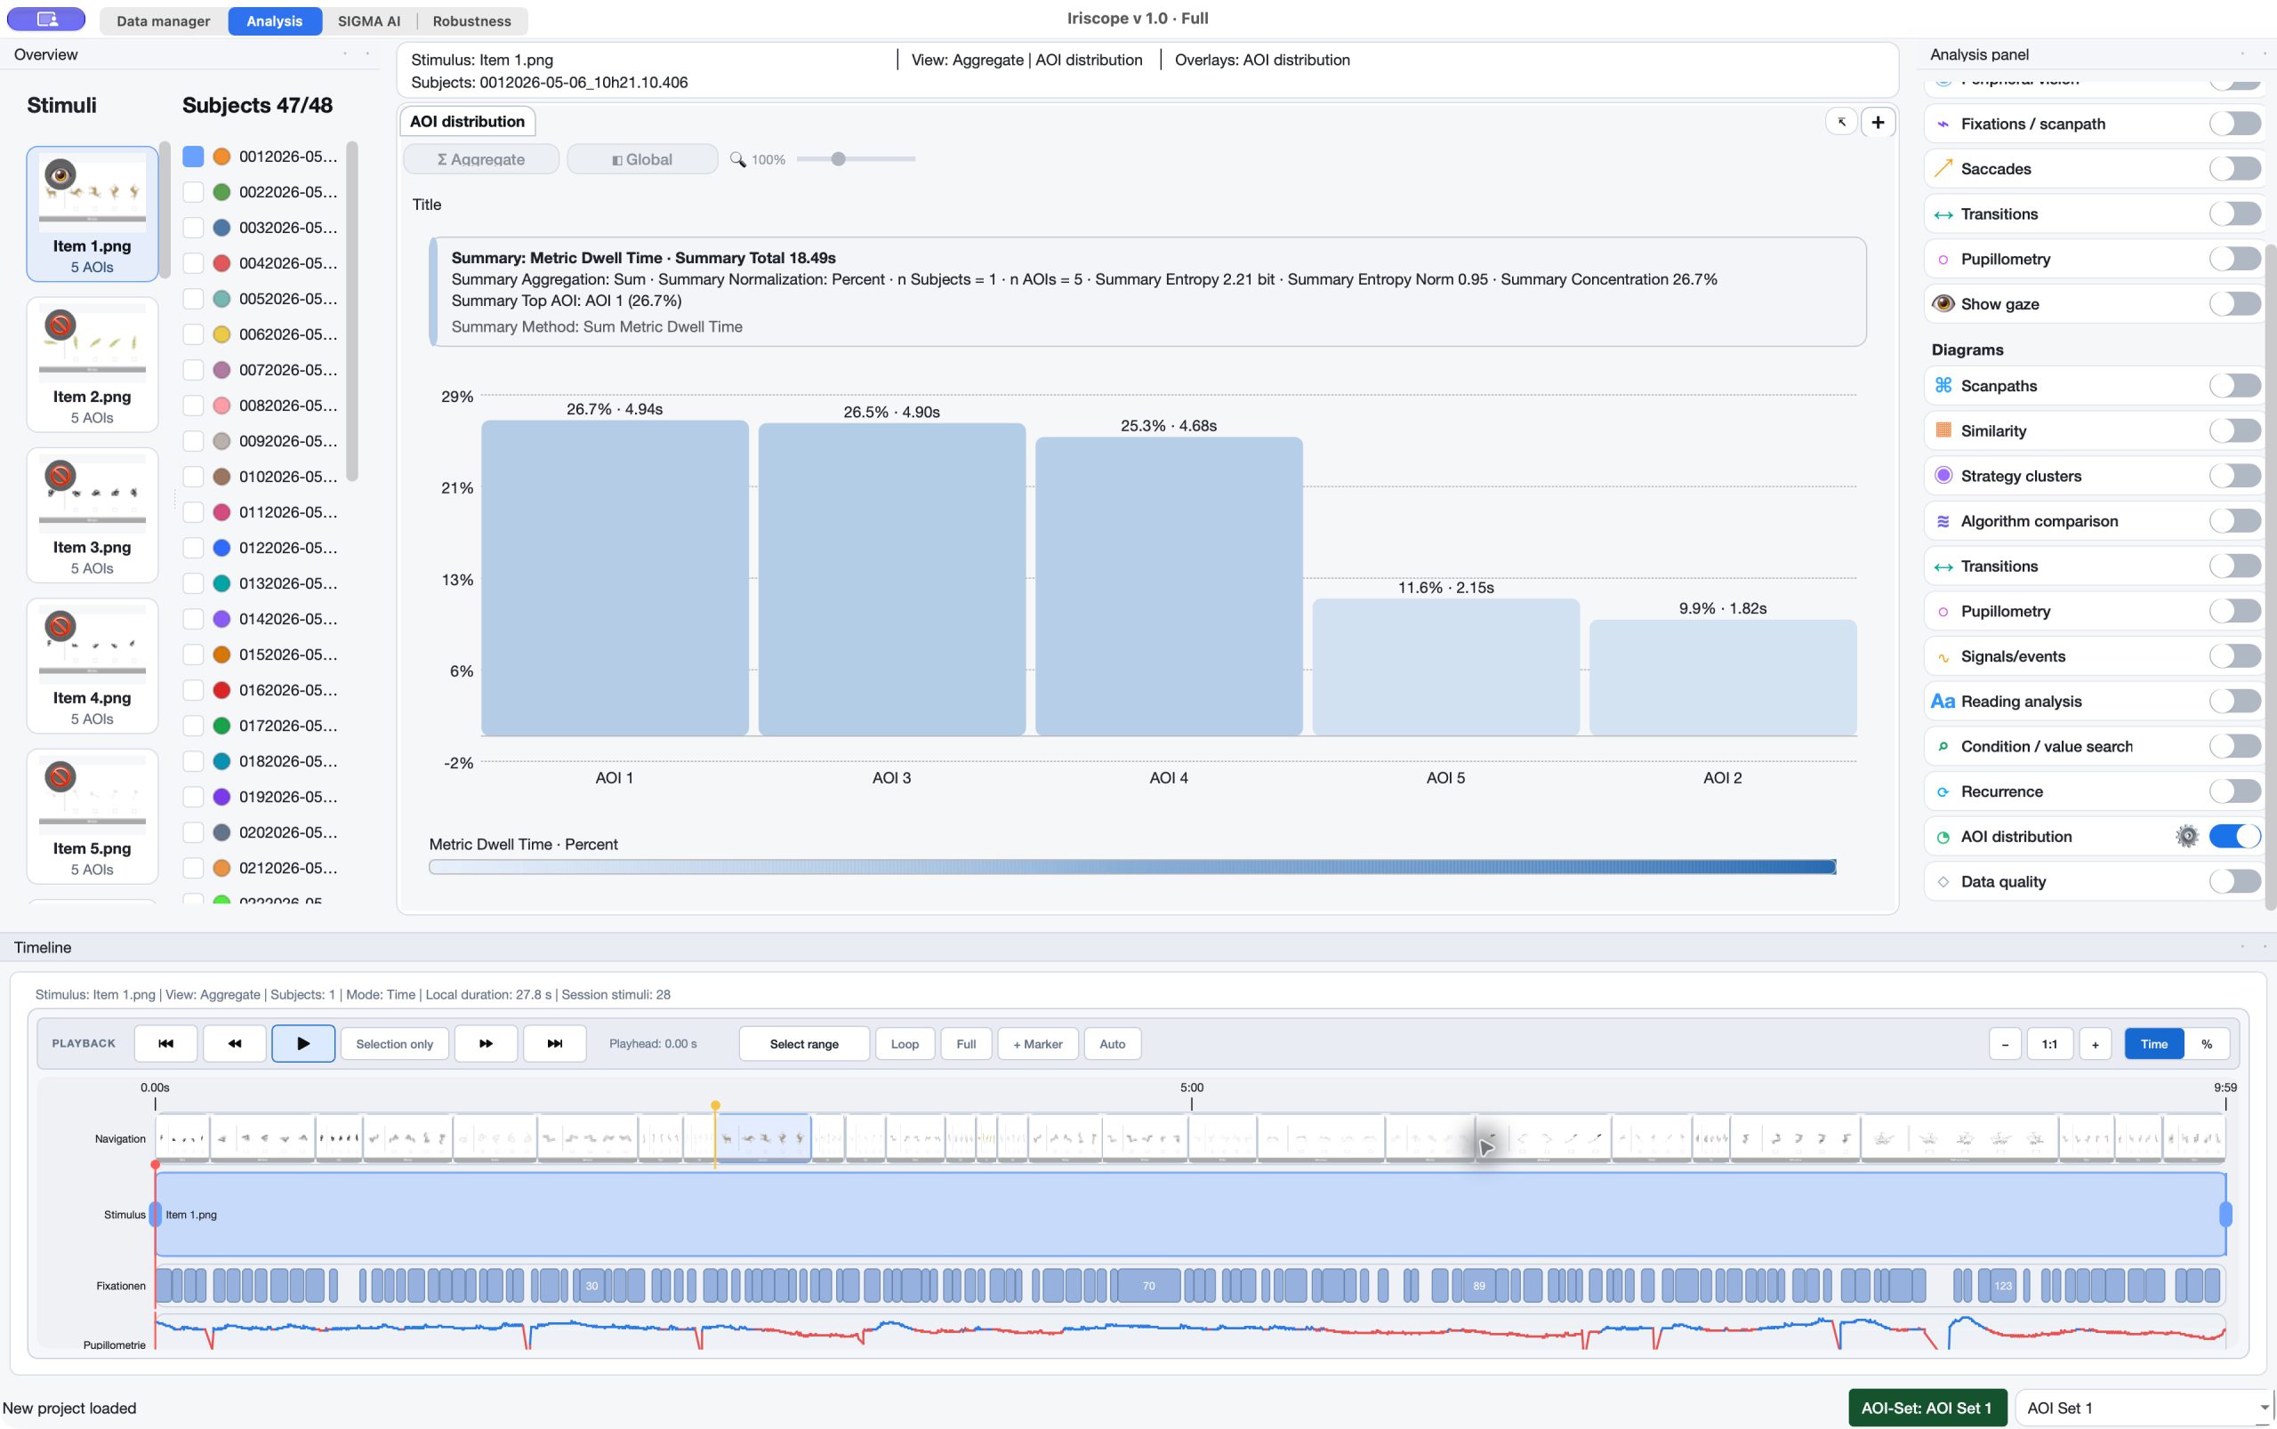Click the Select range button
2277x1429 pixels.
pyautogui.click(x=803, y=1043)
